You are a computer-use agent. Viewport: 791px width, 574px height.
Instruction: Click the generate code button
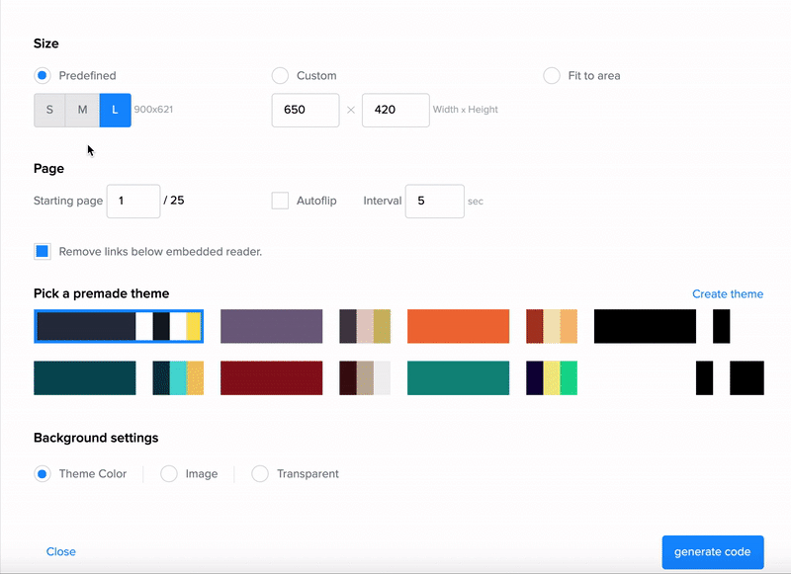712,552
